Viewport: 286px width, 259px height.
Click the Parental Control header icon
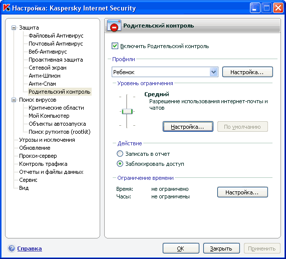pos(114,26)
